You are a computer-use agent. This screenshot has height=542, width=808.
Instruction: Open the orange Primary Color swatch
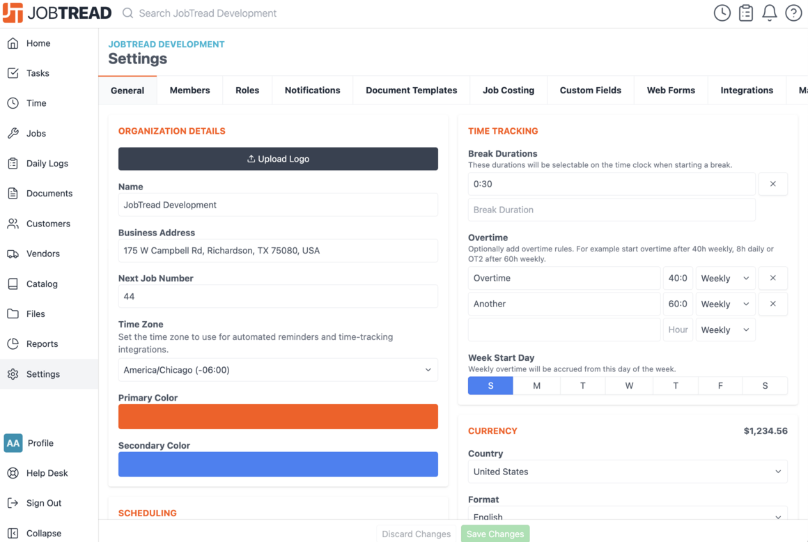coord(278,417)
